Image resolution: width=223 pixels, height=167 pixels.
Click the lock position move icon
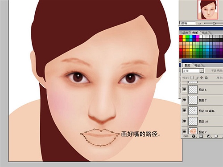point(202,77)
